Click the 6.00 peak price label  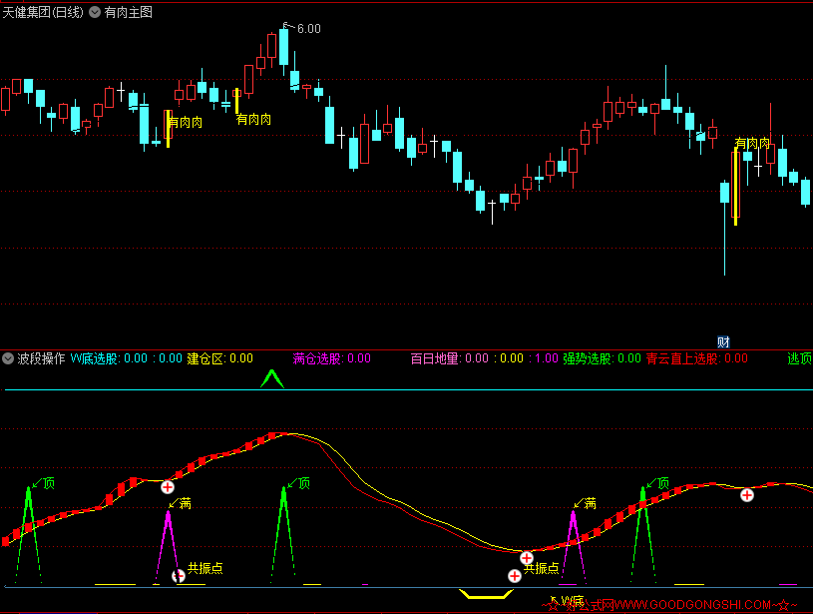[x=308, y=29]
